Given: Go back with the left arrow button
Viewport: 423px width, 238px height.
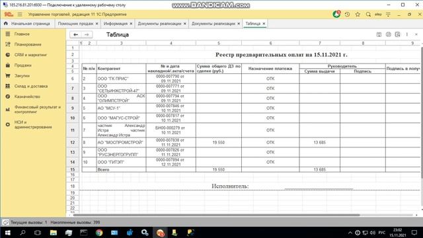Looking at the screenshot, I should click(x=76, y=34).
